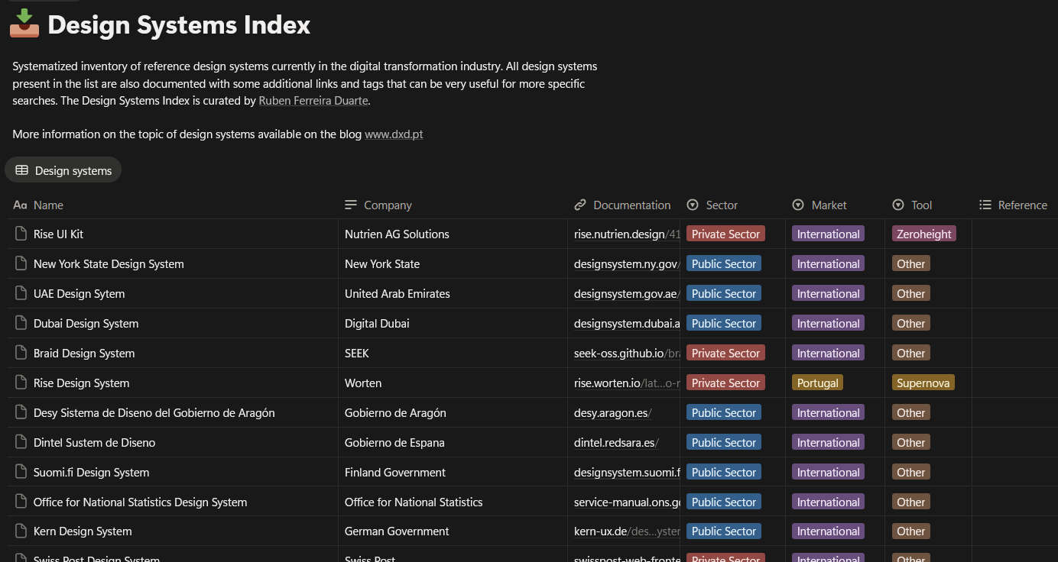Click the table icon in the Design systems tab

tap(21, 170)
